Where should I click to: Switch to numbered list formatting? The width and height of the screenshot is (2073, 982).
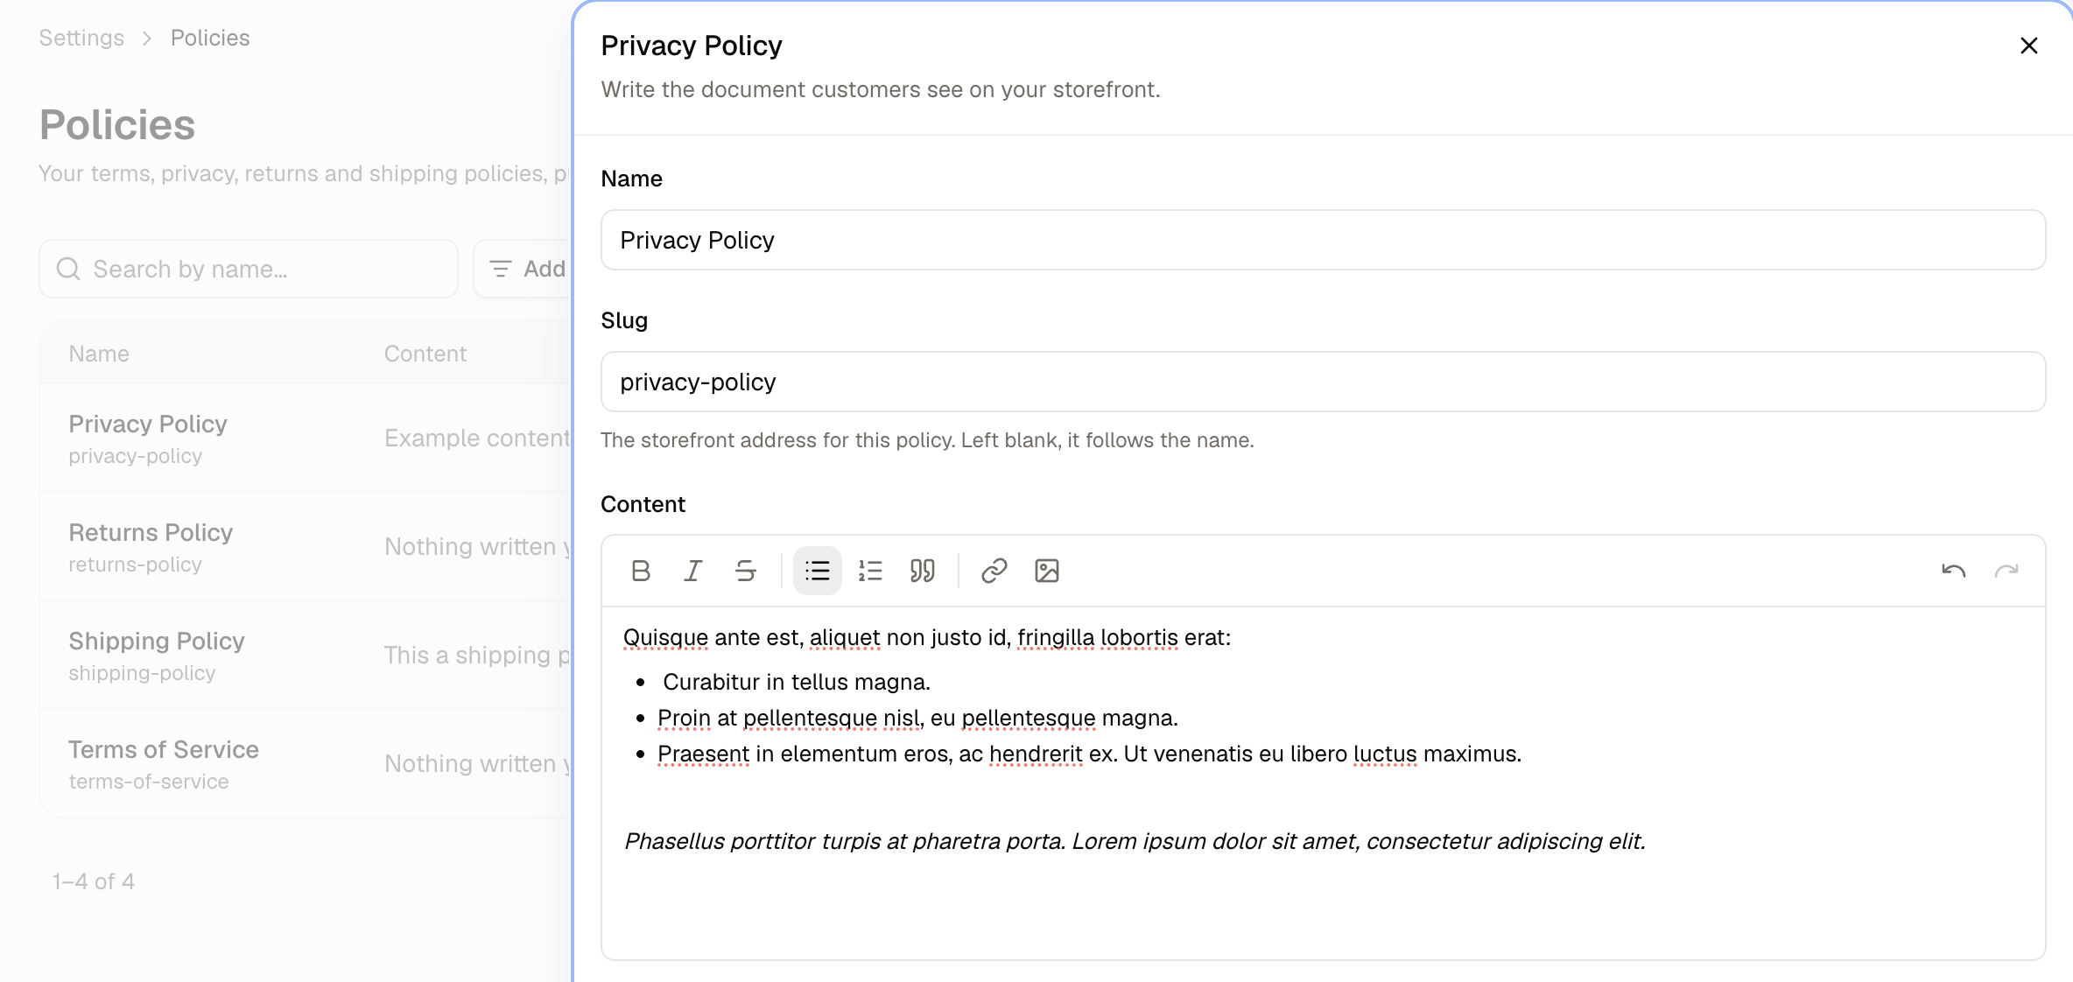[x=870, y=571]
